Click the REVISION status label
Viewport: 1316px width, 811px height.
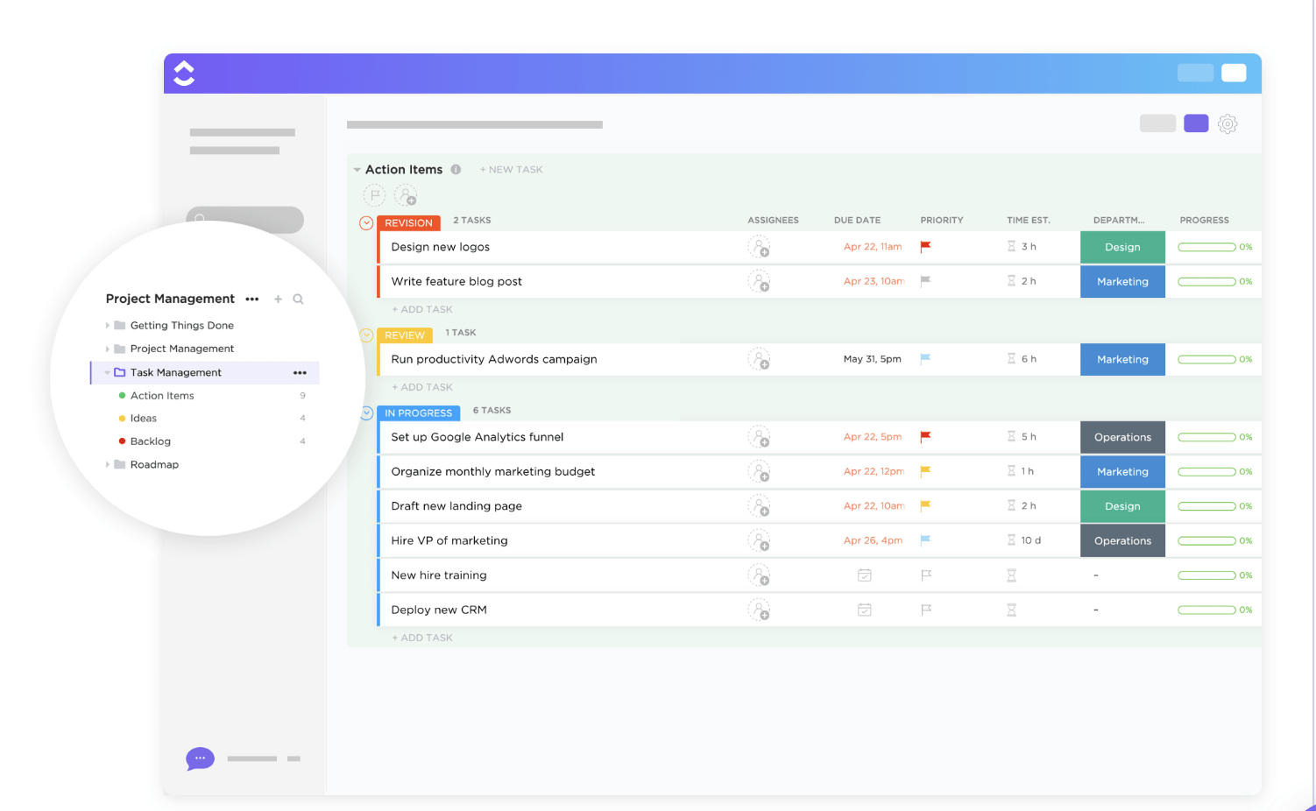(x=408, y=223)
